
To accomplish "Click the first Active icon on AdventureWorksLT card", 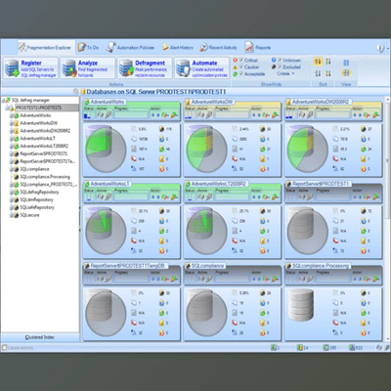I will pyautogui.click(x=101, y=196).
